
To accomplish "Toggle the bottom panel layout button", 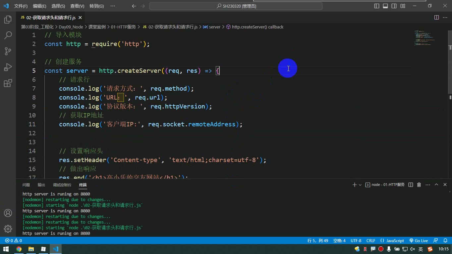I will click(x=385, y=6).
